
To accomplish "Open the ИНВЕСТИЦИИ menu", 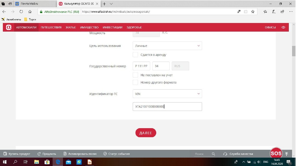I will [x=112, y=27].
